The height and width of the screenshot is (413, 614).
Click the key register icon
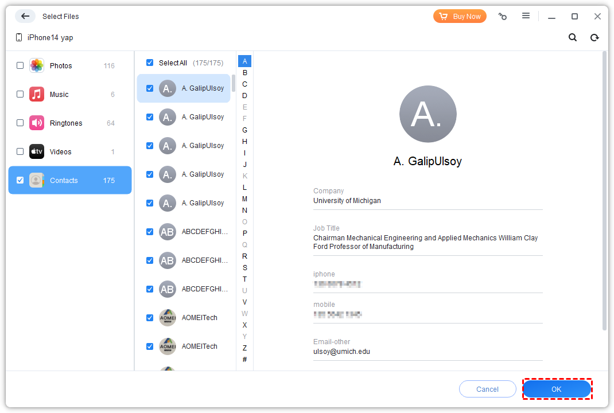(x=503, y=16)
